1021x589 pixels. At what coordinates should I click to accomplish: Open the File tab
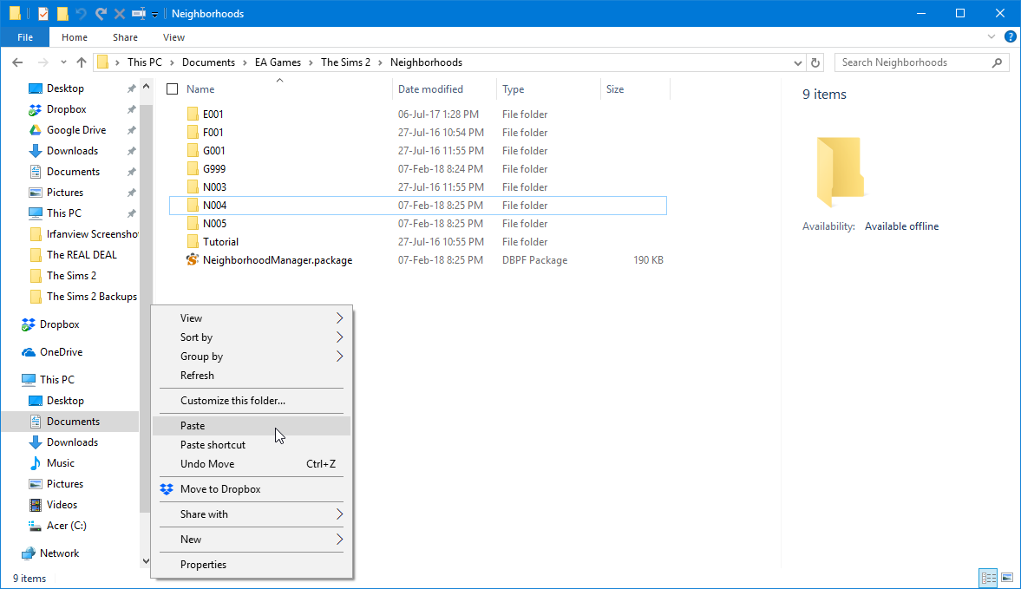pos(25,37)
